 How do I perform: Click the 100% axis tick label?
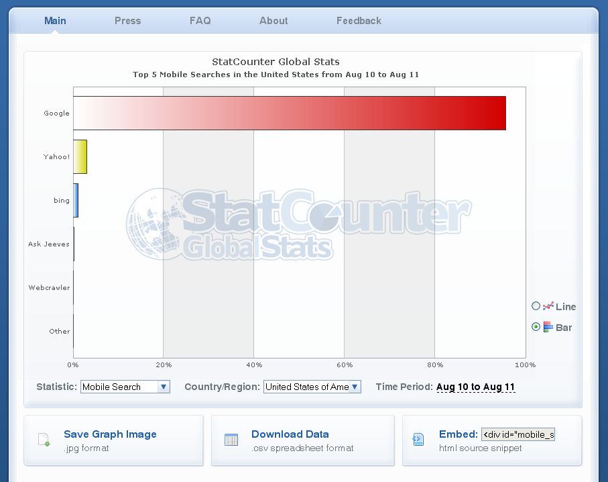point(525,365)
